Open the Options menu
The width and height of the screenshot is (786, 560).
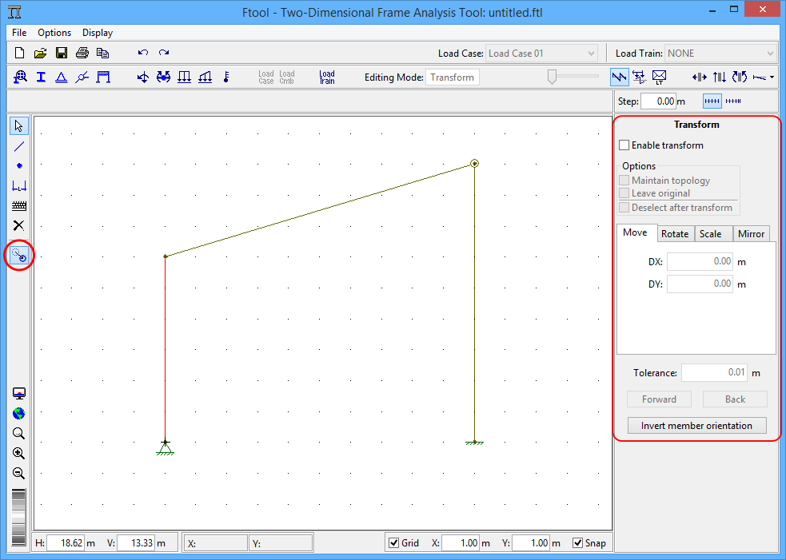click(54, 33)
